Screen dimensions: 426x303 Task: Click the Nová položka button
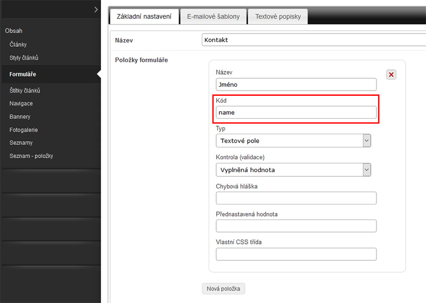223,289
